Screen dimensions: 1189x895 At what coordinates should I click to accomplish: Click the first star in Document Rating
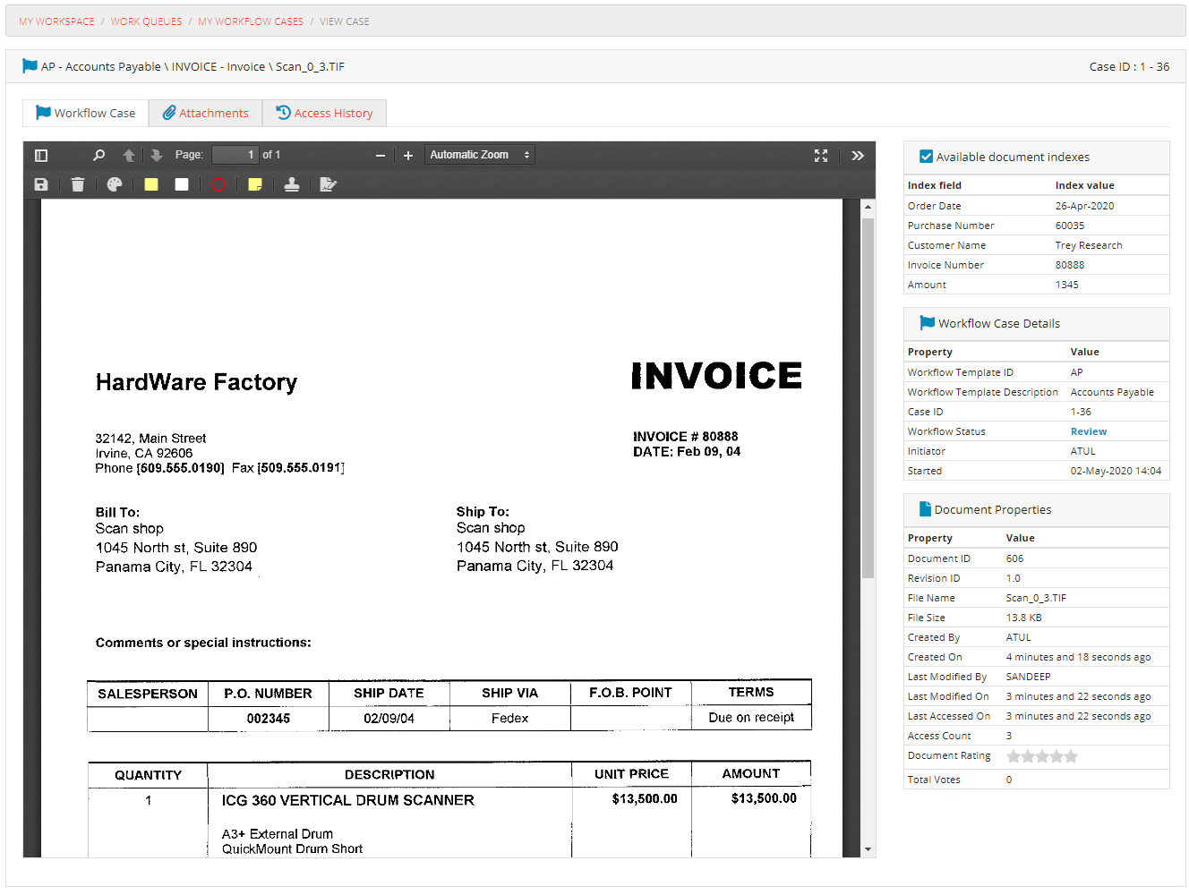pyautogui.click(x=1014, y=756)
